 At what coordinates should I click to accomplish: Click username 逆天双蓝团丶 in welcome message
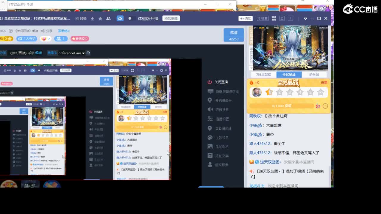point(271,162)
